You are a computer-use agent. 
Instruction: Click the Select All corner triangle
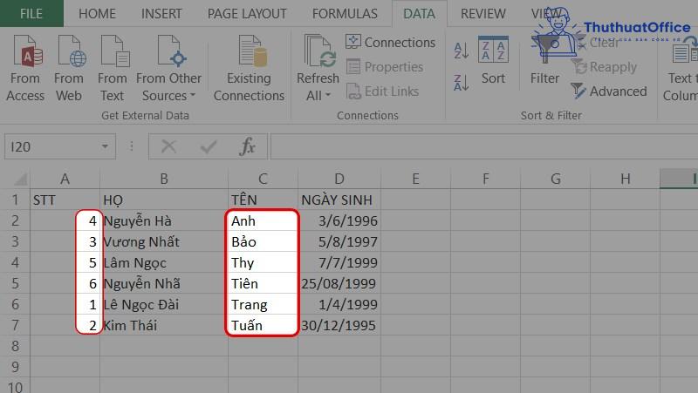tap(19, 179)
